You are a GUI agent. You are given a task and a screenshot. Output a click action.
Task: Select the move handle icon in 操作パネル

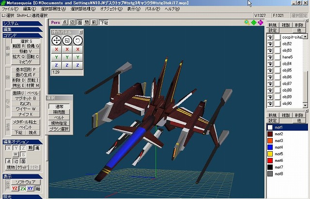[x=56, y=41]
